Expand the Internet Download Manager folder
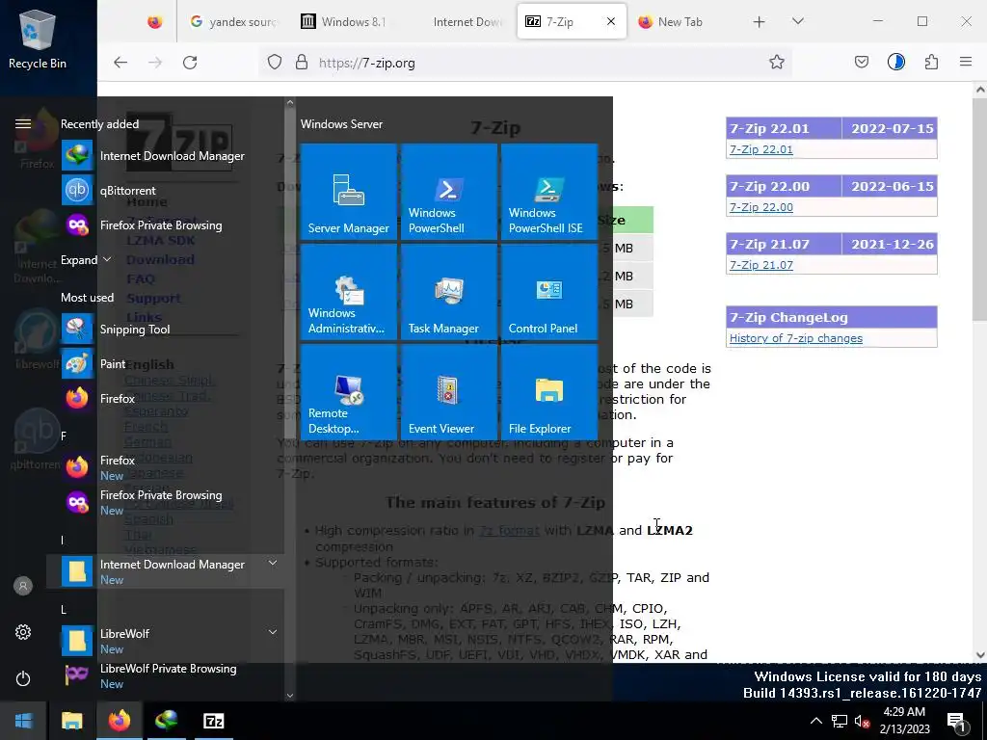The image size is (987, 740). (x=273, y=563)
